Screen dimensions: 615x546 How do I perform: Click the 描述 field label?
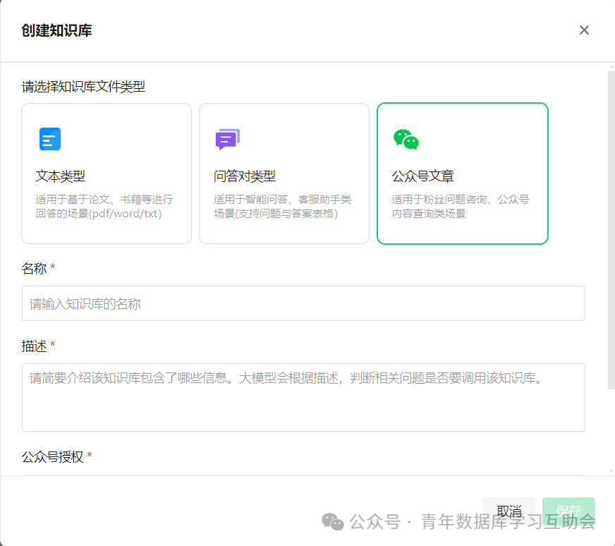(x=34, y=346)
